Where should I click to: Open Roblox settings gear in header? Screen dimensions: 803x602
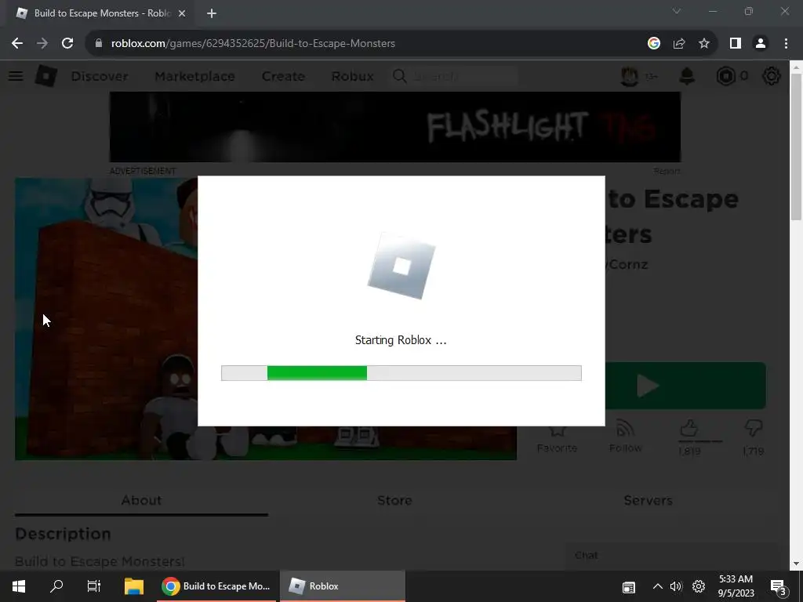pyautogui.click(x=772, y=76)
